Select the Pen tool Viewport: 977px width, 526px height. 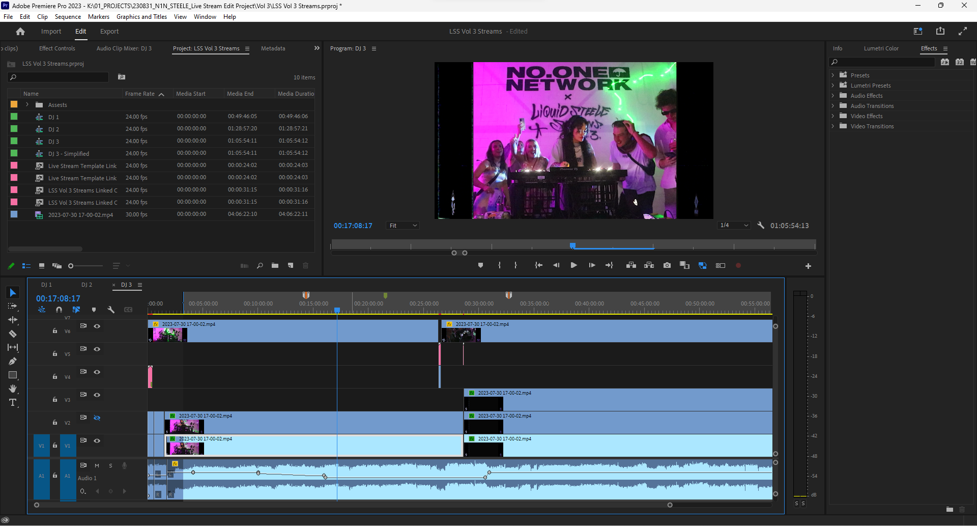tap(13, 362)
